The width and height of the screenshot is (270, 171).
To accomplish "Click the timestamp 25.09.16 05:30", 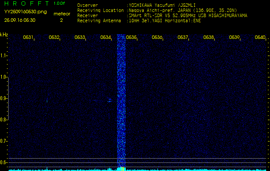I will [x=20, y=20].
